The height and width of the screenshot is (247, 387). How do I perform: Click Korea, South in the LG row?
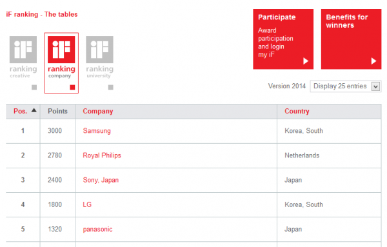pos(304,204)
